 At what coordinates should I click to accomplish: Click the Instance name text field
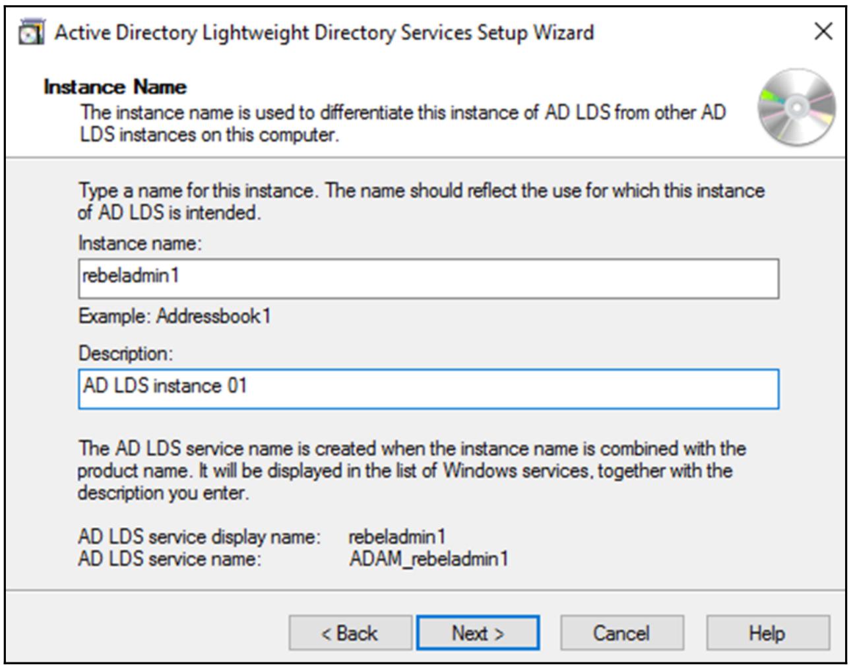[428, 278]
